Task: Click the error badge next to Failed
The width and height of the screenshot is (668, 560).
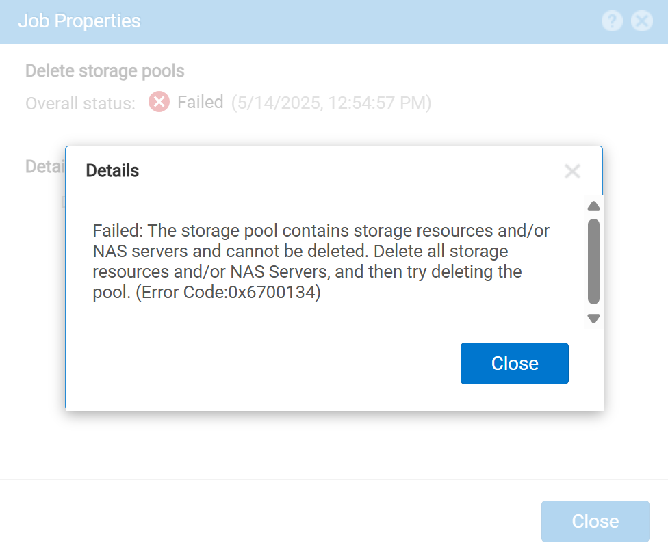Action: (x=159, y=102)
